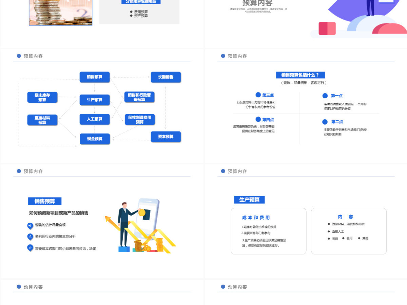Click the 第三点 heading text
The height and width of the screenshot is (305, 407).
pyautogui.click(x=268, y=95)
